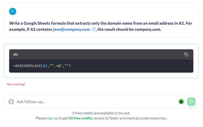203x127 pixels.
Task: Click the sign up link
Action: coord(52,118)
